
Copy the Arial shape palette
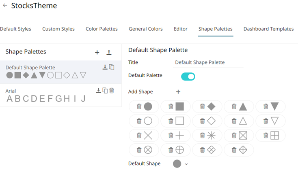tap(105, 91)
